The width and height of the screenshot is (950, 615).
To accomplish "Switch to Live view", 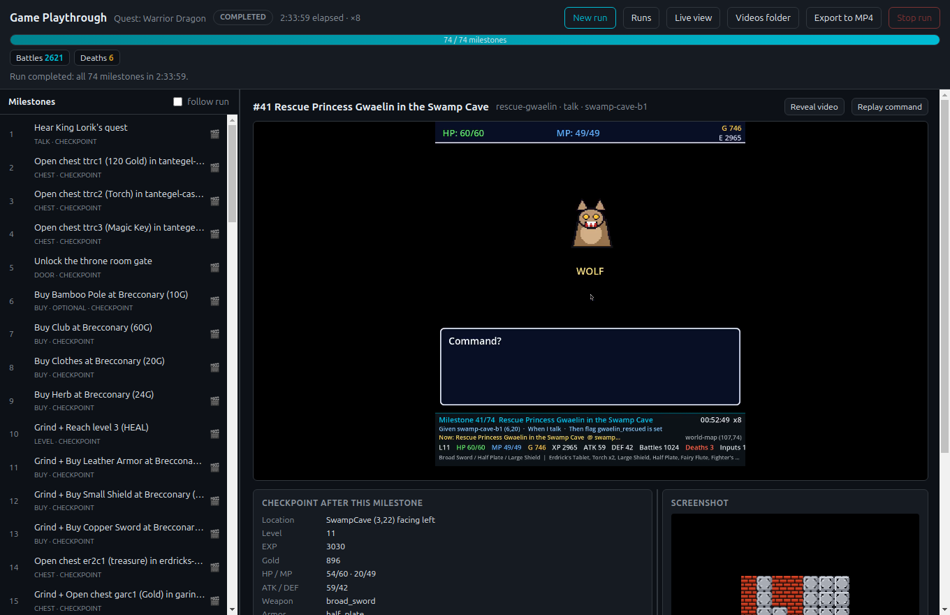I will point(694,17).
